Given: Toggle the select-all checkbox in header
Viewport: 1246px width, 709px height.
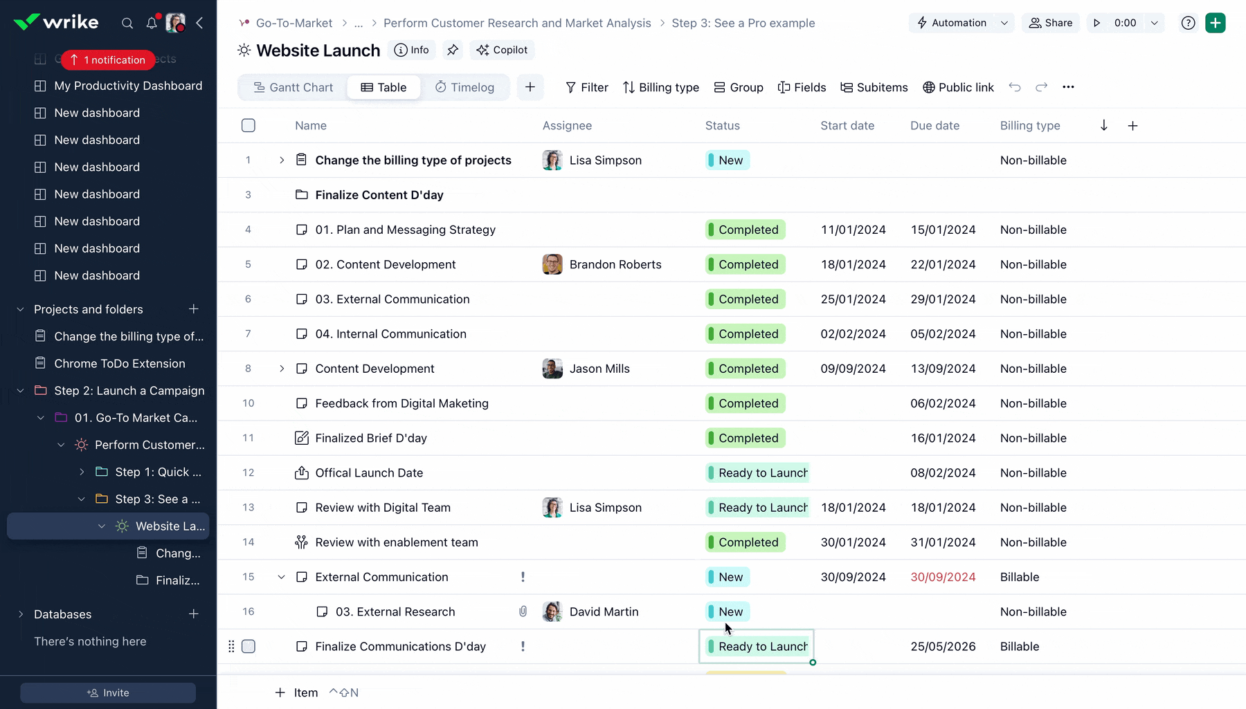Looking at the screenshot, I should (x=249, y=126).
